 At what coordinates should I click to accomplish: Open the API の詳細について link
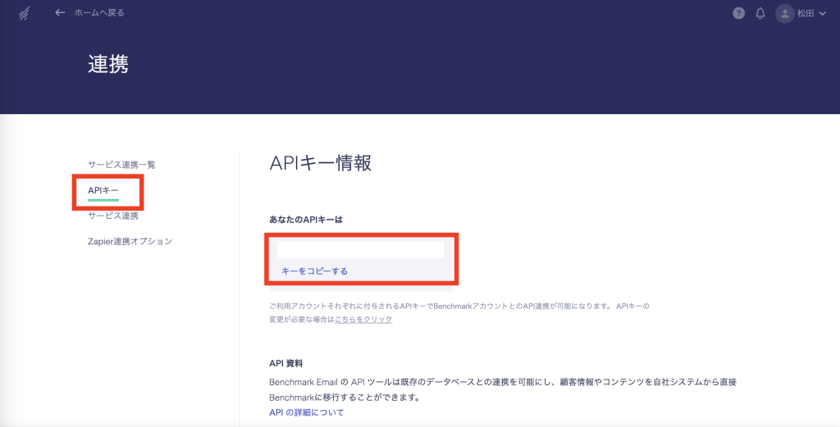pyautogui.click(x=306, y=412)
